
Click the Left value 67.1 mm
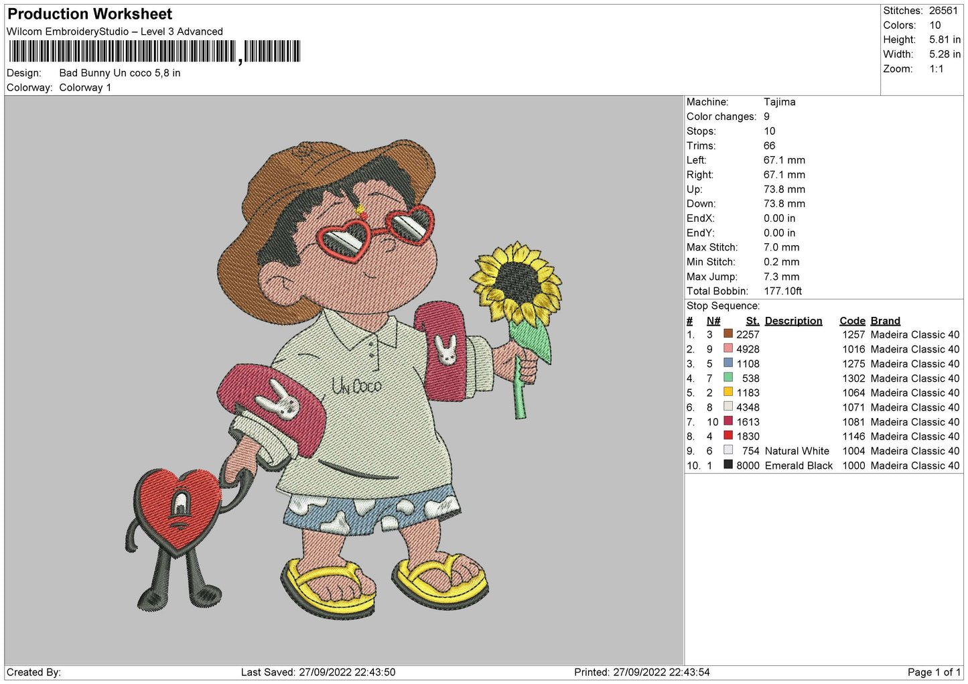pos(784,160)
